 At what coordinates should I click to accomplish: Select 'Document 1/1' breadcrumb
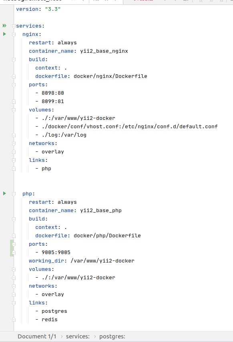pos(37,336)
